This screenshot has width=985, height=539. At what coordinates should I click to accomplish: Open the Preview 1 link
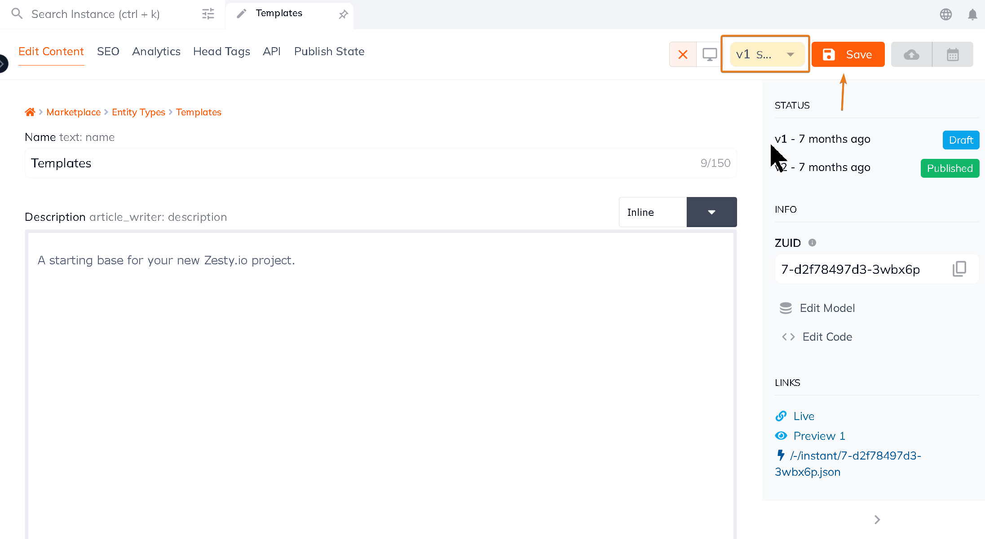pyautogui.click(x=819, y=435)
